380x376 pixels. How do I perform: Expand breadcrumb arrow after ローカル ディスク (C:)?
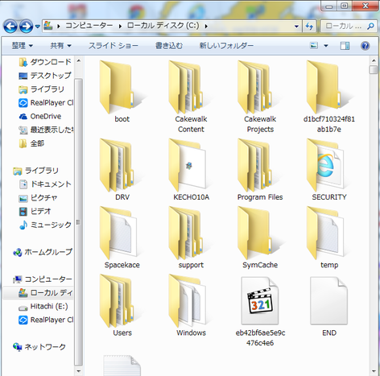pyautogui.click(x=206, y=27)
